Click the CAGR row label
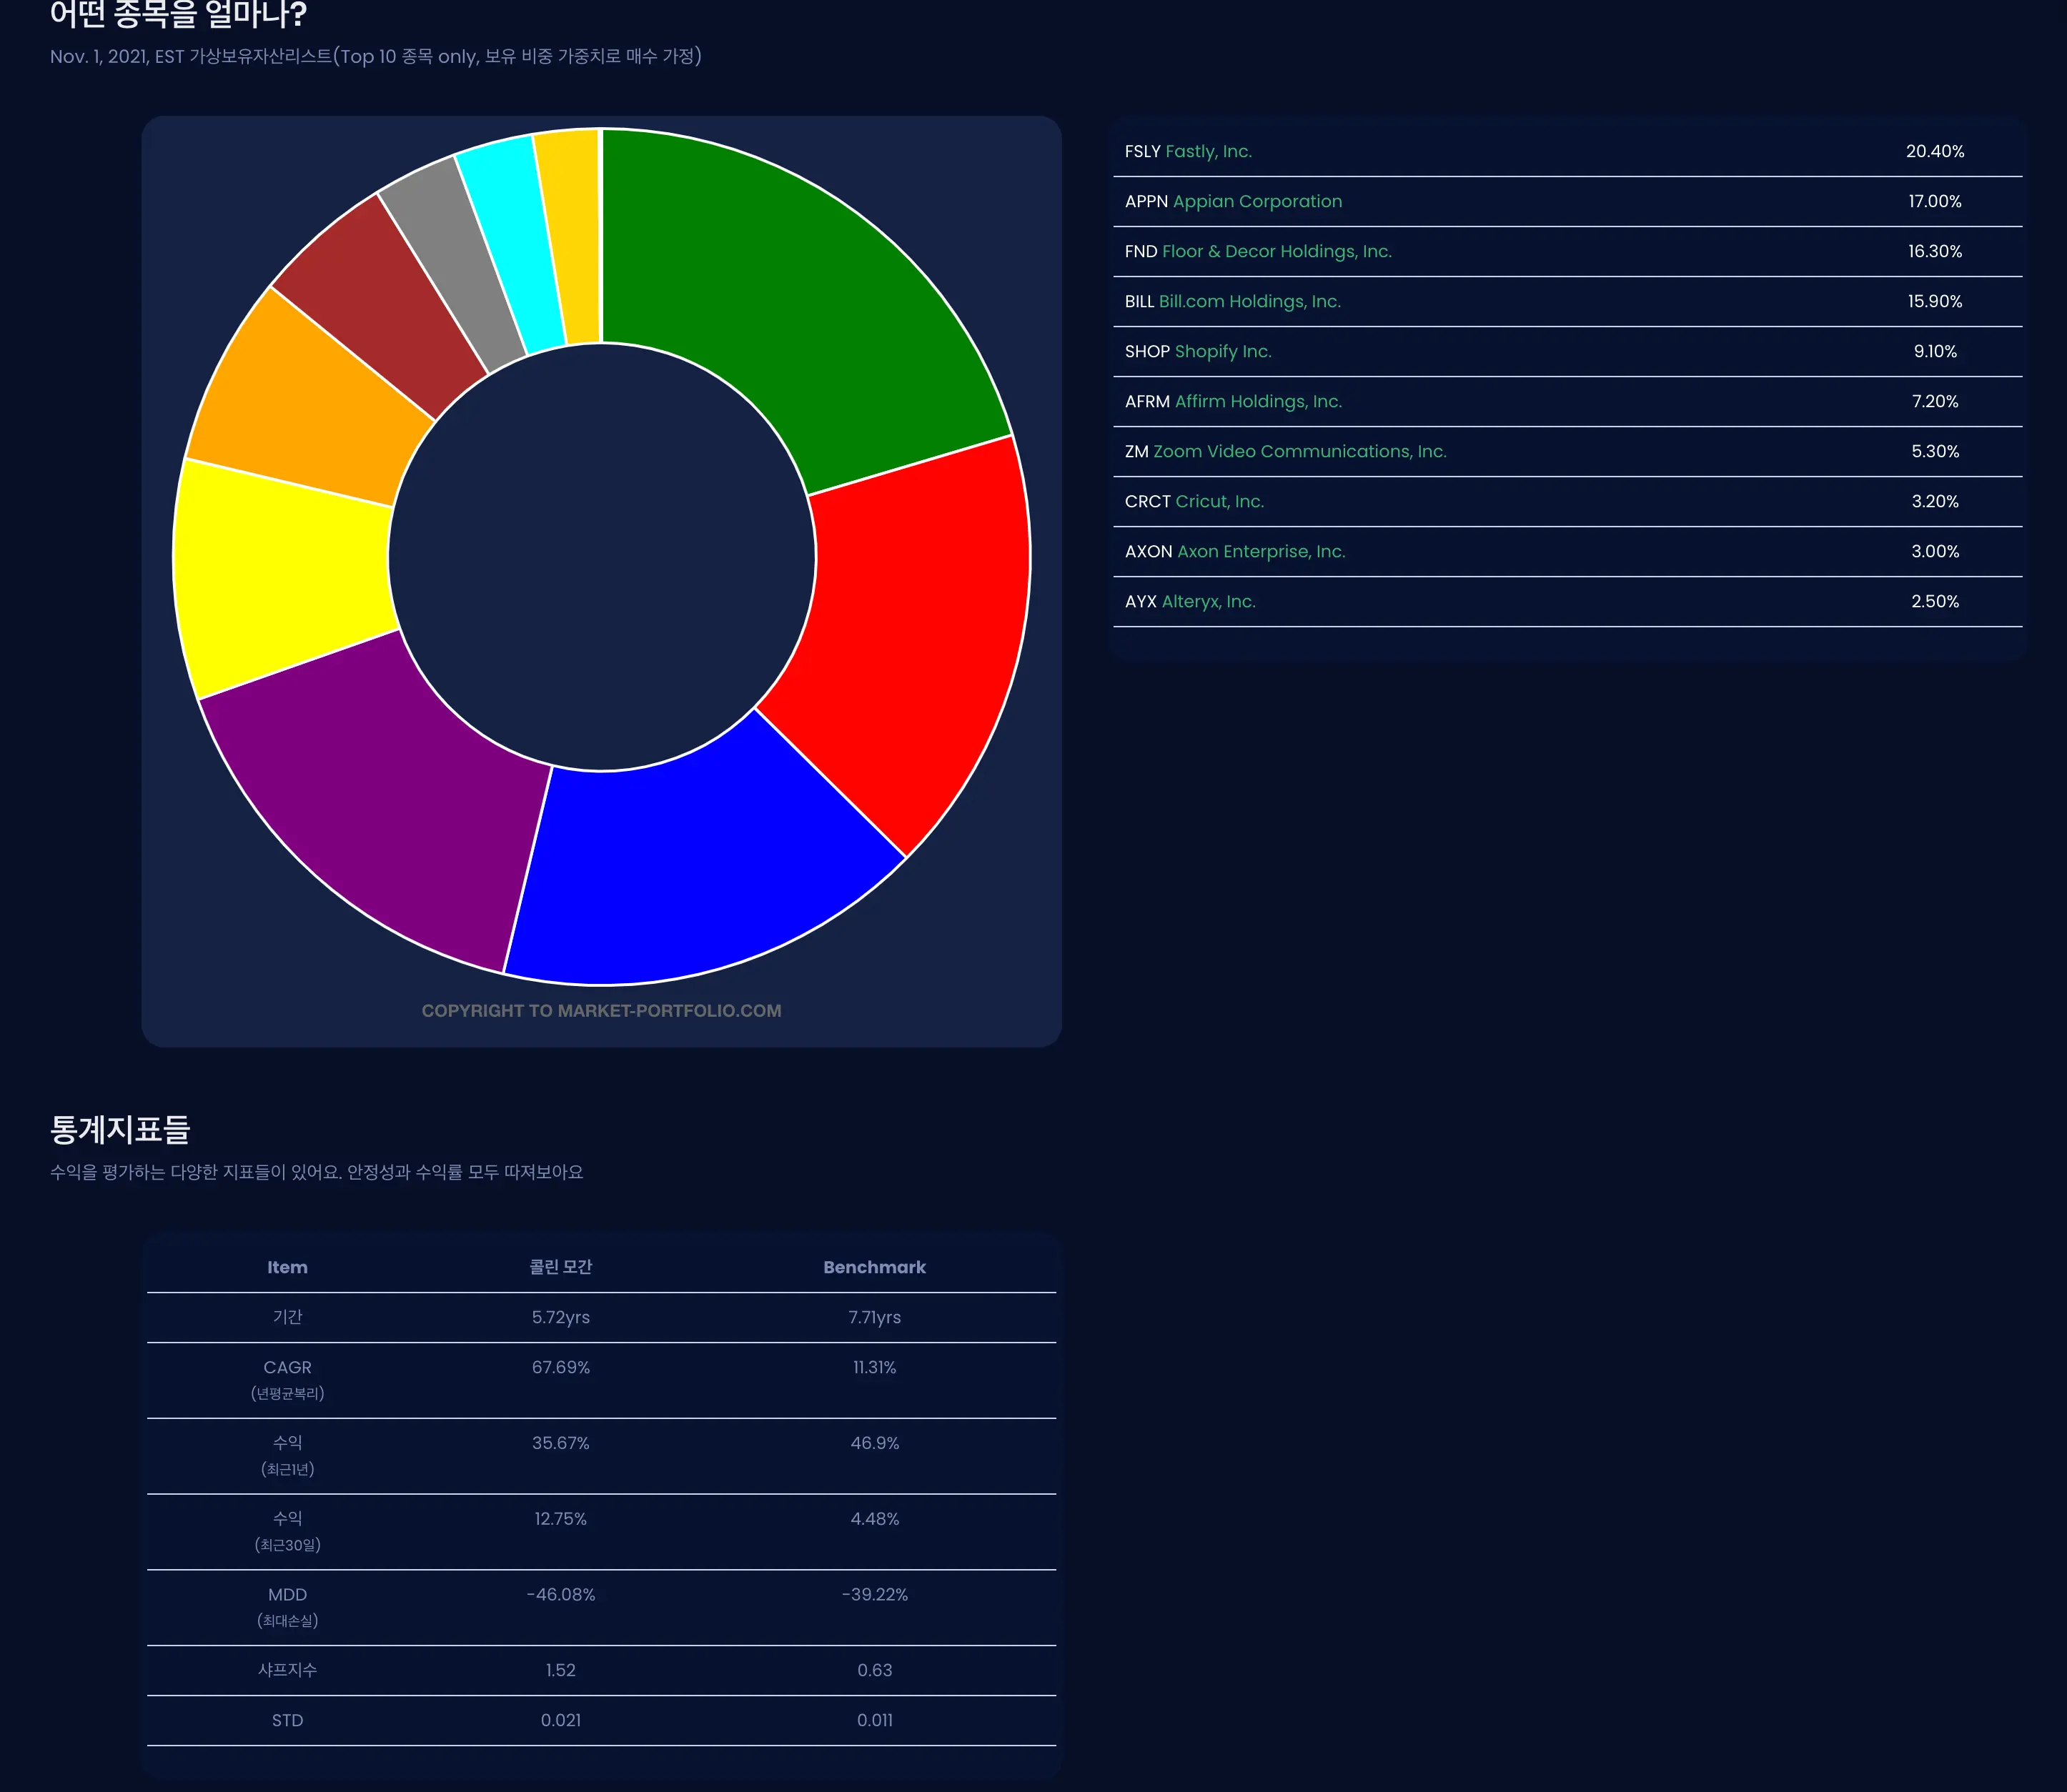2067x1792 pixels. [287, 1367]
